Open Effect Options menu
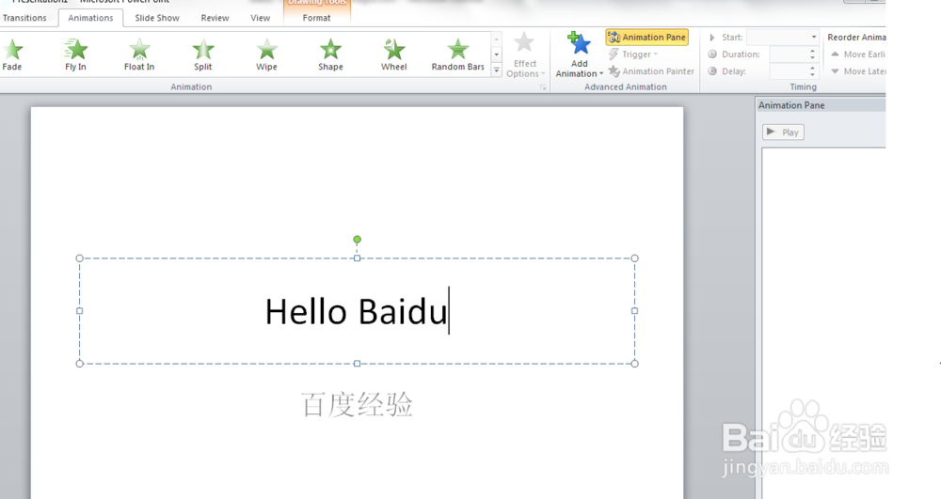 pyautogui.click(x=525, y=55)
